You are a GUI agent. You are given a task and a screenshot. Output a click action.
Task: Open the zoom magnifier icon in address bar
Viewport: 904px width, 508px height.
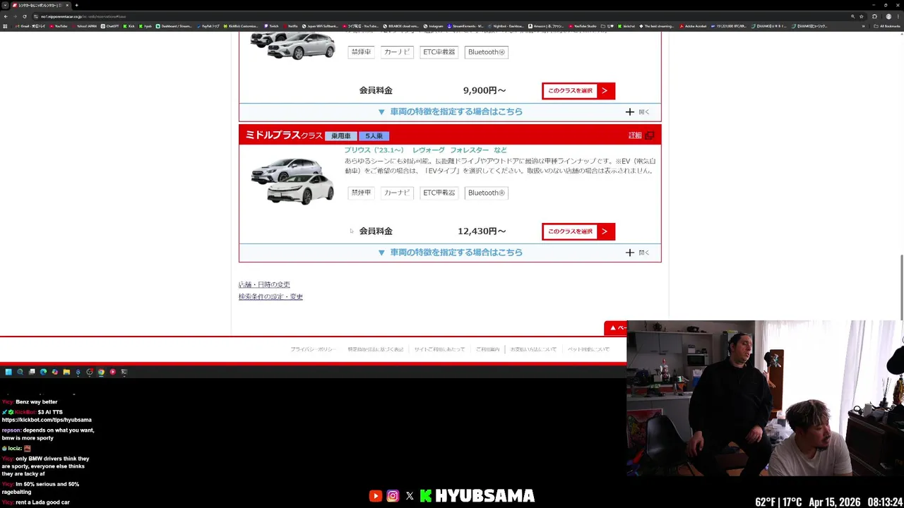tap(852, 16)
